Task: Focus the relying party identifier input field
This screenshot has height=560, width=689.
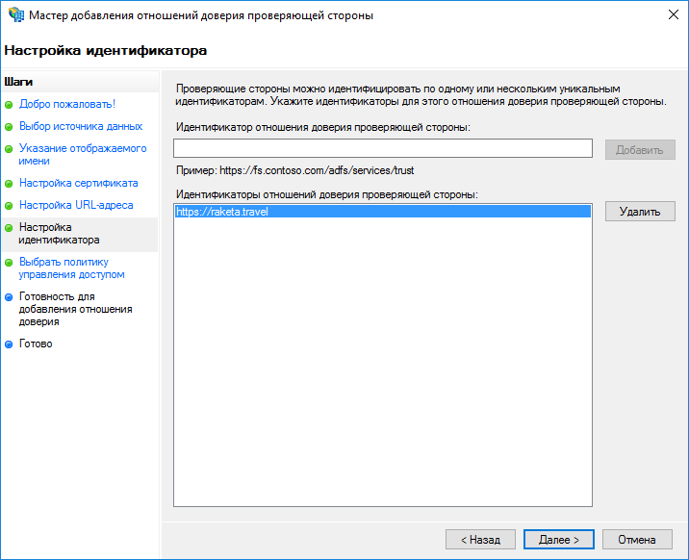Action: [382, 148]
